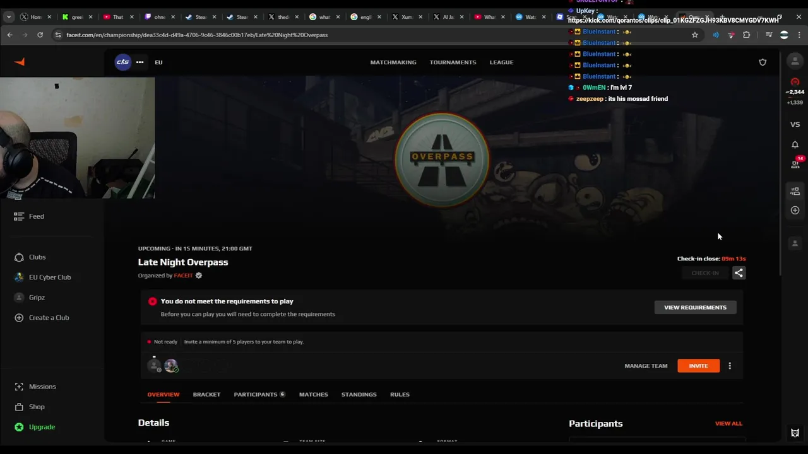This screenshot has height=454, width=808.
Task: Switch to the Bracket tab
Action: (206, 395)
